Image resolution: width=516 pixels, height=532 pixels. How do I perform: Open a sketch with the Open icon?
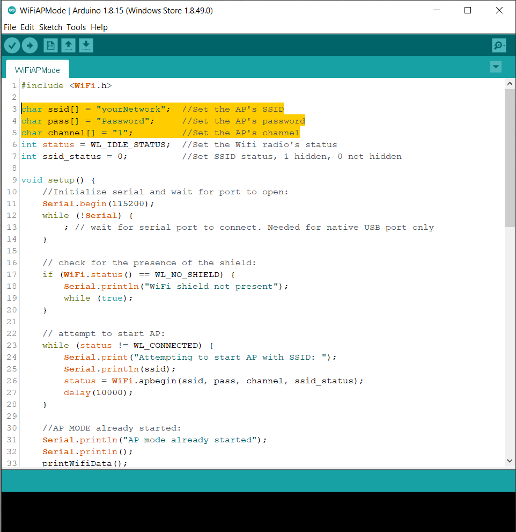68,46
